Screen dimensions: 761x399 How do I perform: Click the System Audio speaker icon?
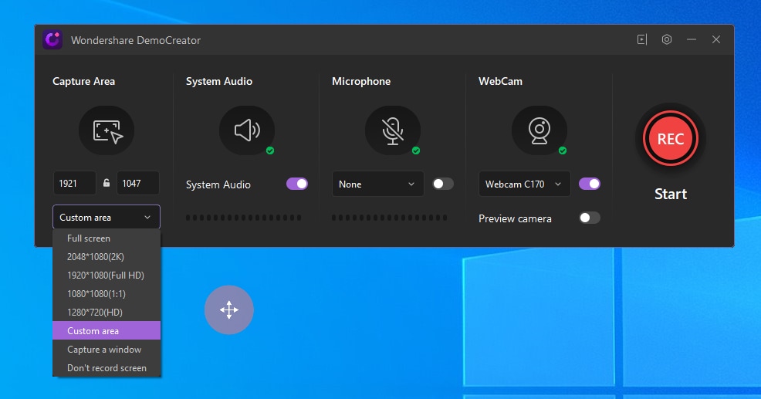(x=247, y=130)
